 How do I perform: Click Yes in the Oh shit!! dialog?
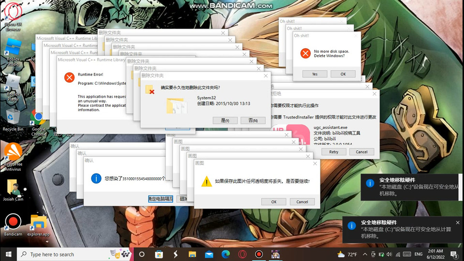point(315,74)
